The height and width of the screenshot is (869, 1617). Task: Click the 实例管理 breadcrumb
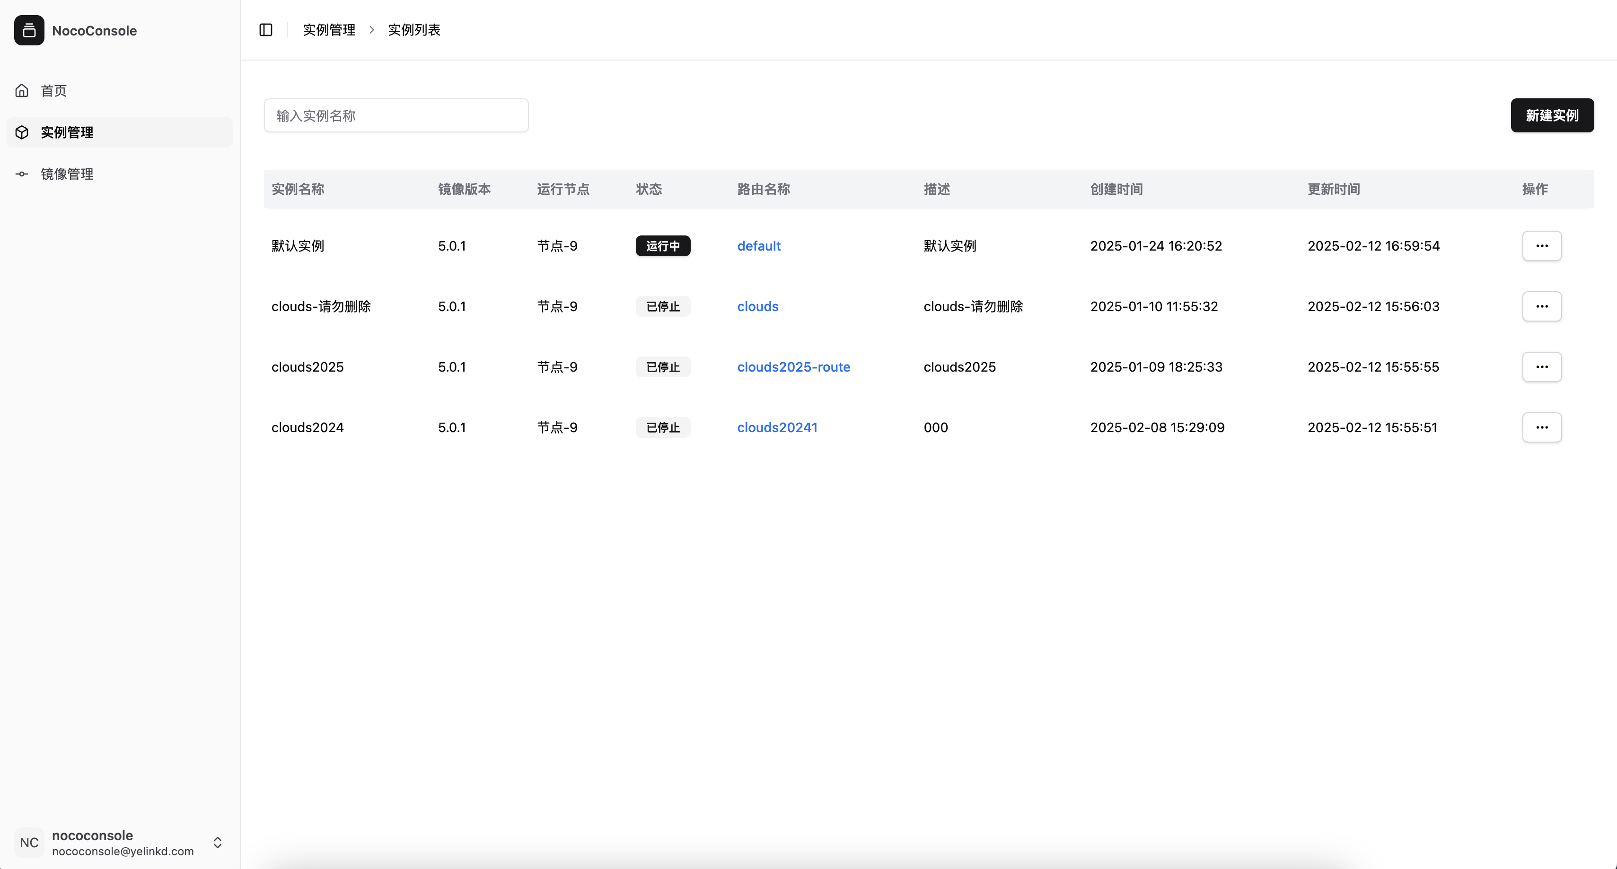click(329, 29)
